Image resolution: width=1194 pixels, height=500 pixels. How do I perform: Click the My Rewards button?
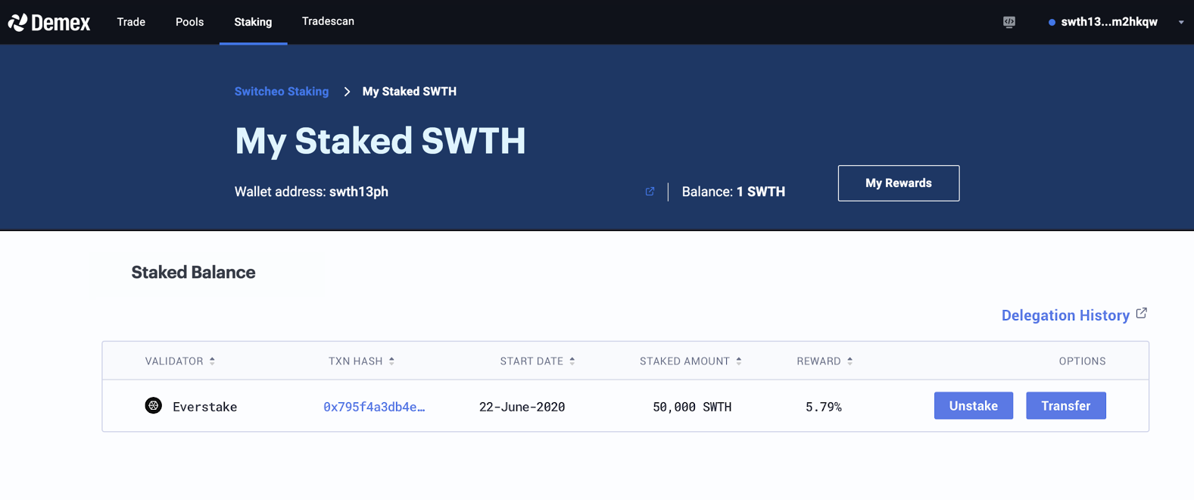pos(899,183)
